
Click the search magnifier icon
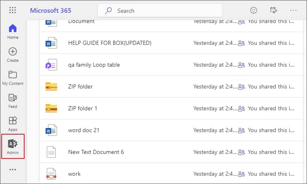pyautogui.click(x=108, y=11)
